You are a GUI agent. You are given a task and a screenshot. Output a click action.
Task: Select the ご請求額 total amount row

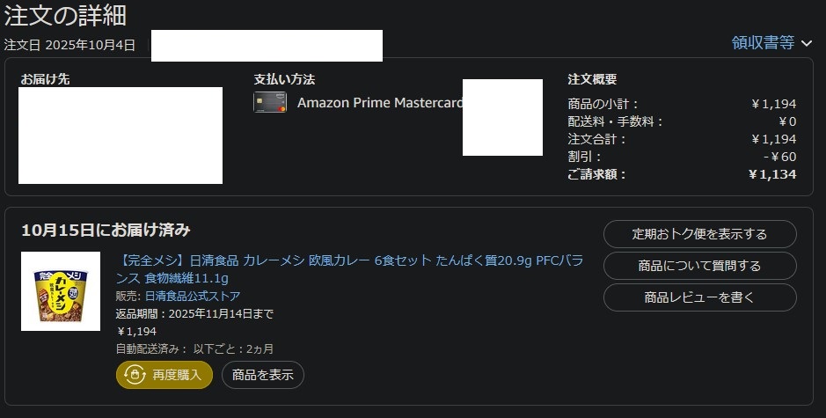(682, 174)
